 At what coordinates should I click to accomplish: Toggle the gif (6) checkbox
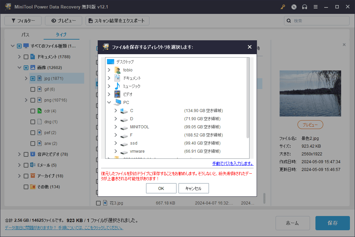click(x=33, y=89)
